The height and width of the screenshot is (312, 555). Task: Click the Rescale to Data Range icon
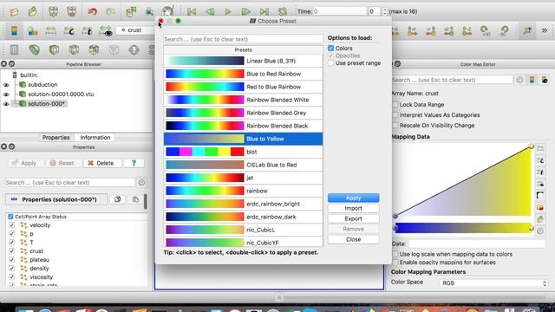pyautogui.click(x=50, y=31)
